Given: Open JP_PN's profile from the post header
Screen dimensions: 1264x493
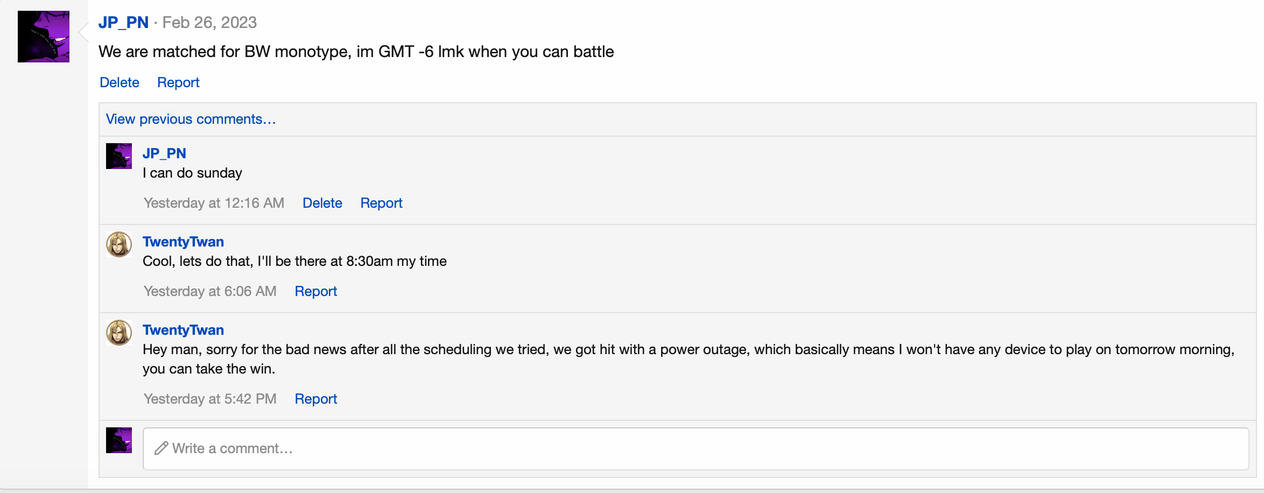Looking at the screenshot, I should coord(123,23).
